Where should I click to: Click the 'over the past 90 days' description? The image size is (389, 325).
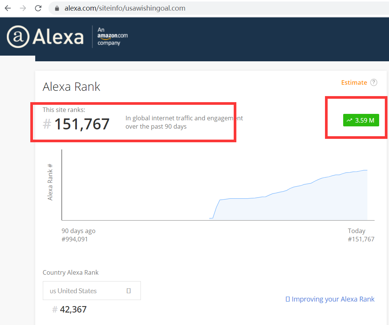coord(156,127)
